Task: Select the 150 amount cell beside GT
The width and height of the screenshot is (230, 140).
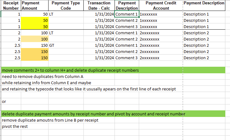Action: (35, 46)
